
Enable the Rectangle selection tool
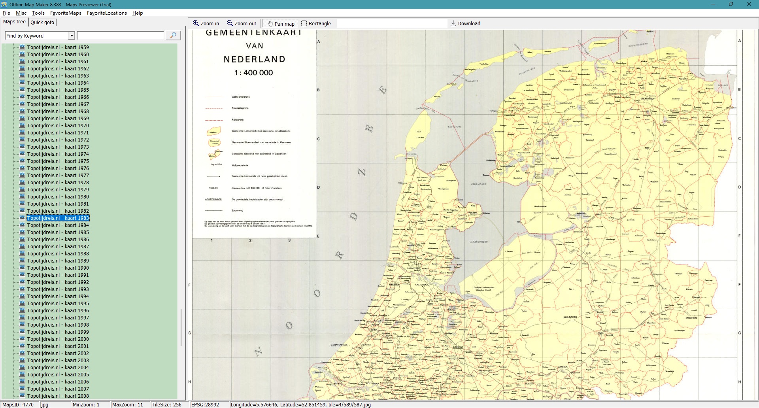(316, 24)
